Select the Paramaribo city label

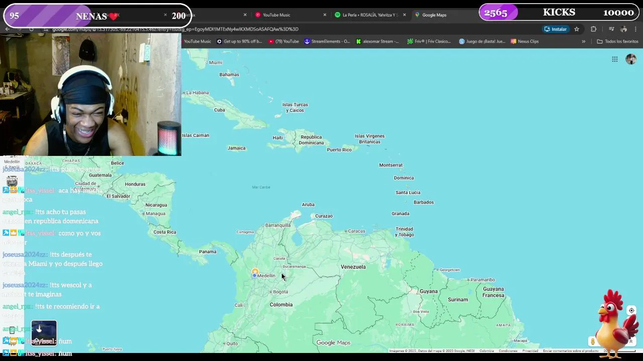pyautogui.click(x=483, y=280)
